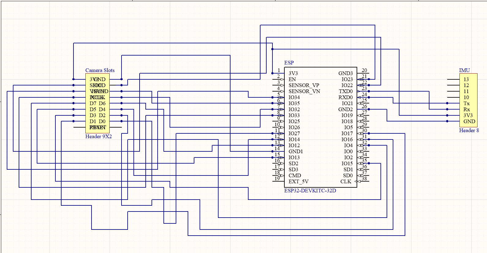The width and height of the screenshot is (487, 253).
Task: Click the Header 8 component label
Action: tap(469, 130)
